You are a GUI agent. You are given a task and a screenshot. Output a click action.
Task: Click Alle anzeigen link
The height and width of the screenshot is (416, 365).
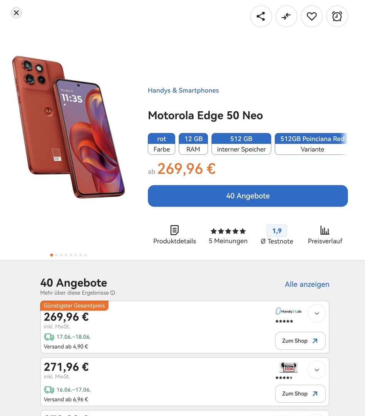click(307, 284)
